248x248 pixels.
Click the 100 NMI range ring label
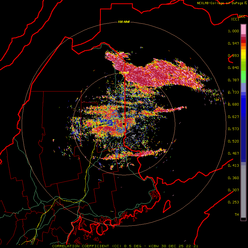(124, 22)
